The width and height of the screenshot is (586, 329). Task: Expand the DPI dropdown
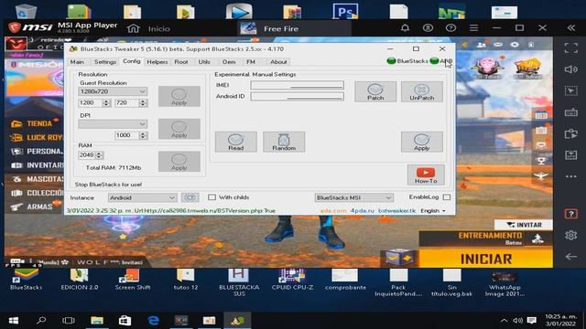pos(113,124)
